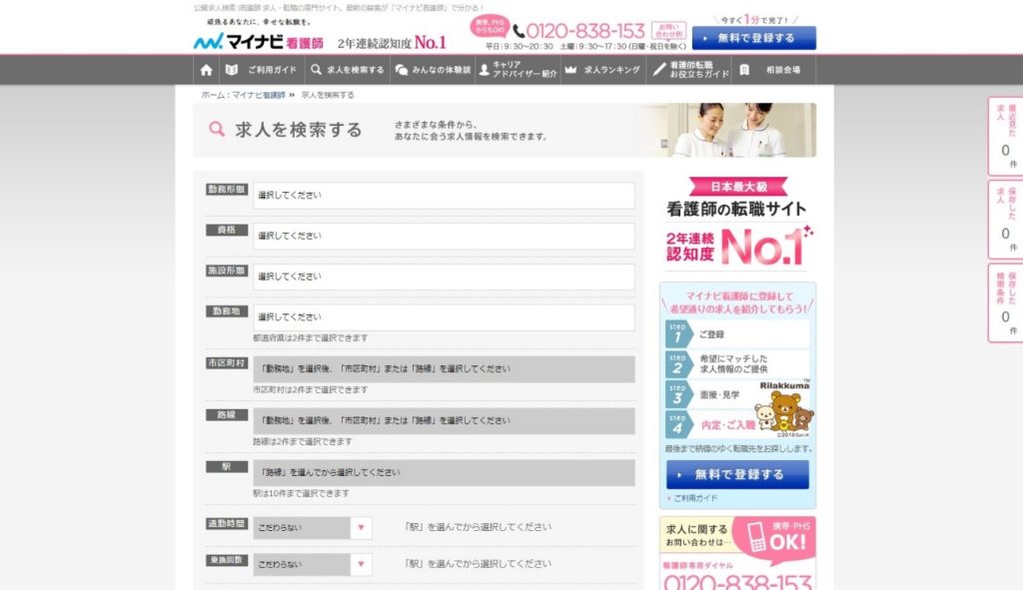Viewport: 1023px width, 590px height.
Task: Click the magnifier icon beside 求人を検索する menu
Action: (316, 70)
